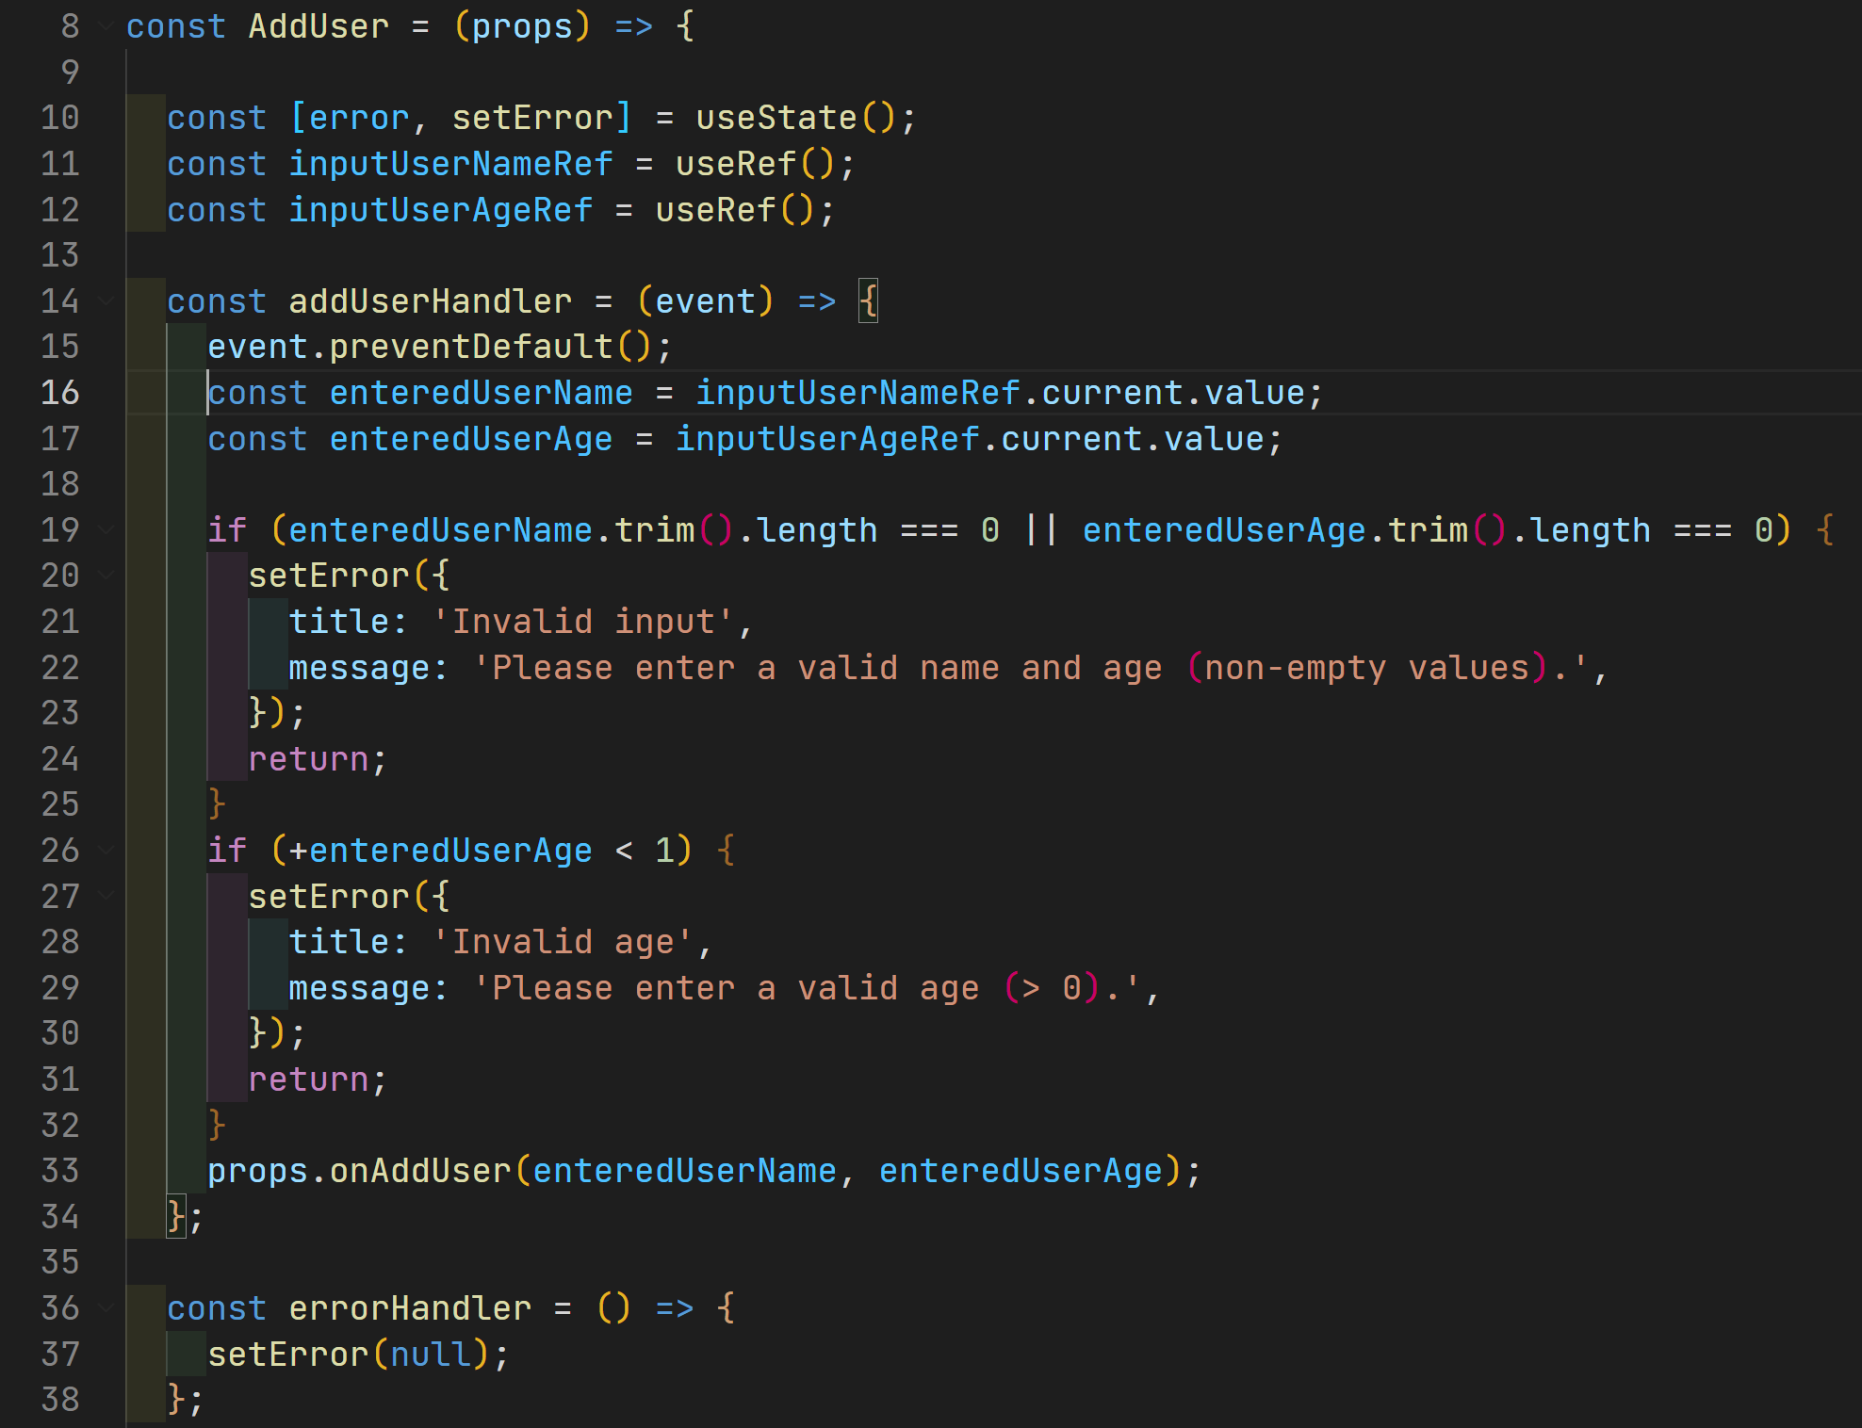
Task: Click the inputUserAgeRef declaration on line 12
Action: (x=440, y=210)
